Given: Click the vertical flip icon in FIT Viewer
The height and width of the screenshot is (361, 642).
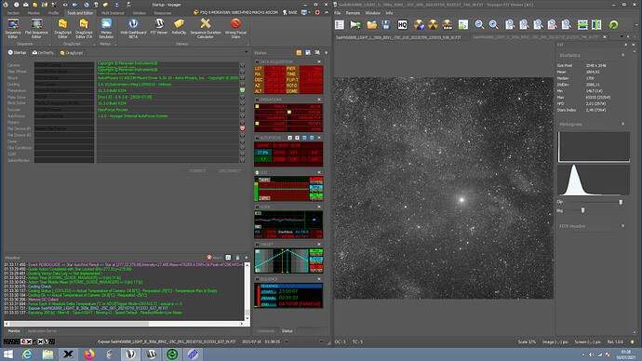Looking at the screenshot, I should tap(596, 25).
